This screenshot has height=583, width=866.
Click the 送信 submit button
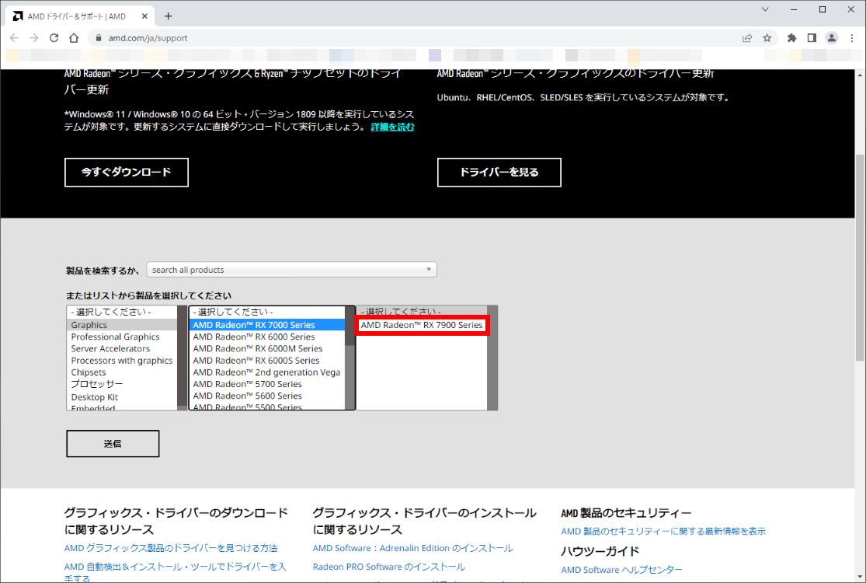pyautogui.click(x=113, y=444)
